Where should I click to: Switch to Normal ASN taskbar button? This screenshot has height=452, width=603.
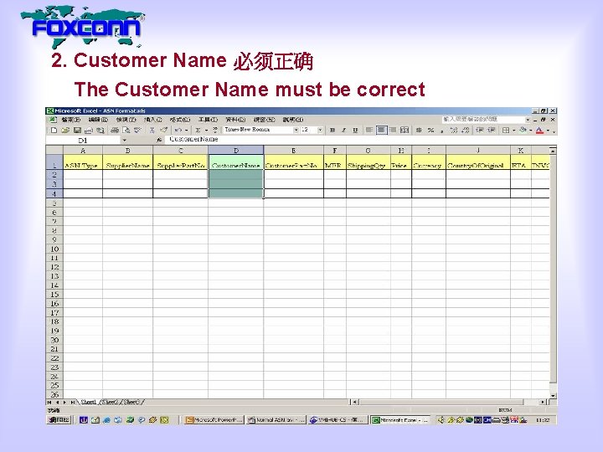(276, 420)
